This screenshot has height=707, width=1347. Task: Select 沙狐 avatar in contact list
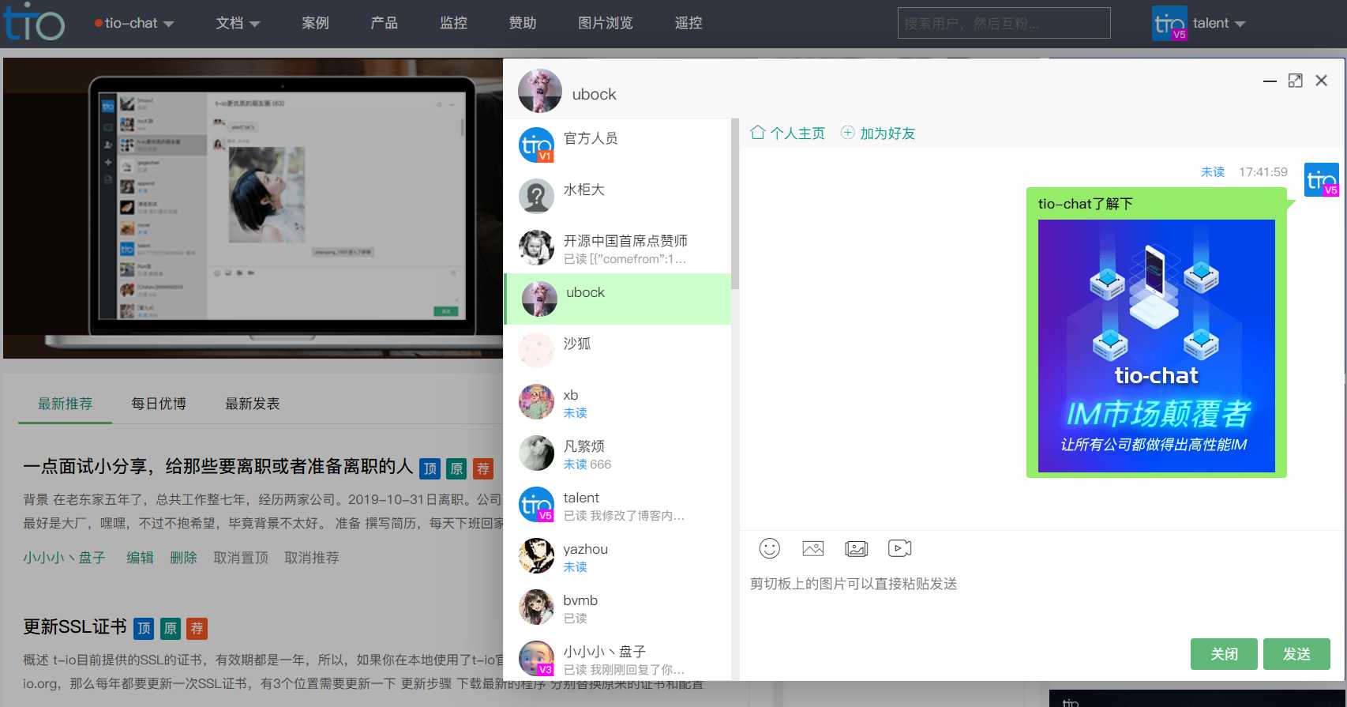(536, 350)
